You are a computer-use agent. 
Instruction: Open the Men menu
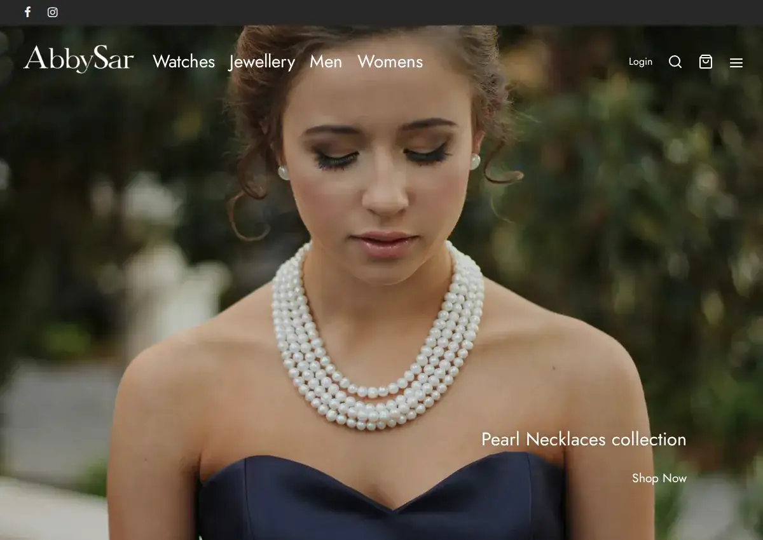click(326, 62)
